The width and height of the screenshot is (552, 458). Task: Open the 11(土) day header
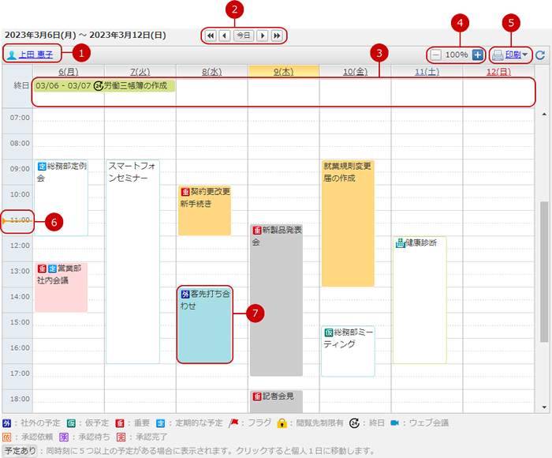(427, 72)
